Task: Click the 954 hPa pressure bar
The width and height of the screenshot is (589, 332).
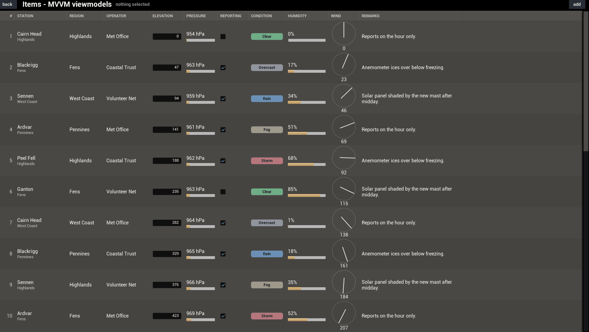Action: coord(201,40)
